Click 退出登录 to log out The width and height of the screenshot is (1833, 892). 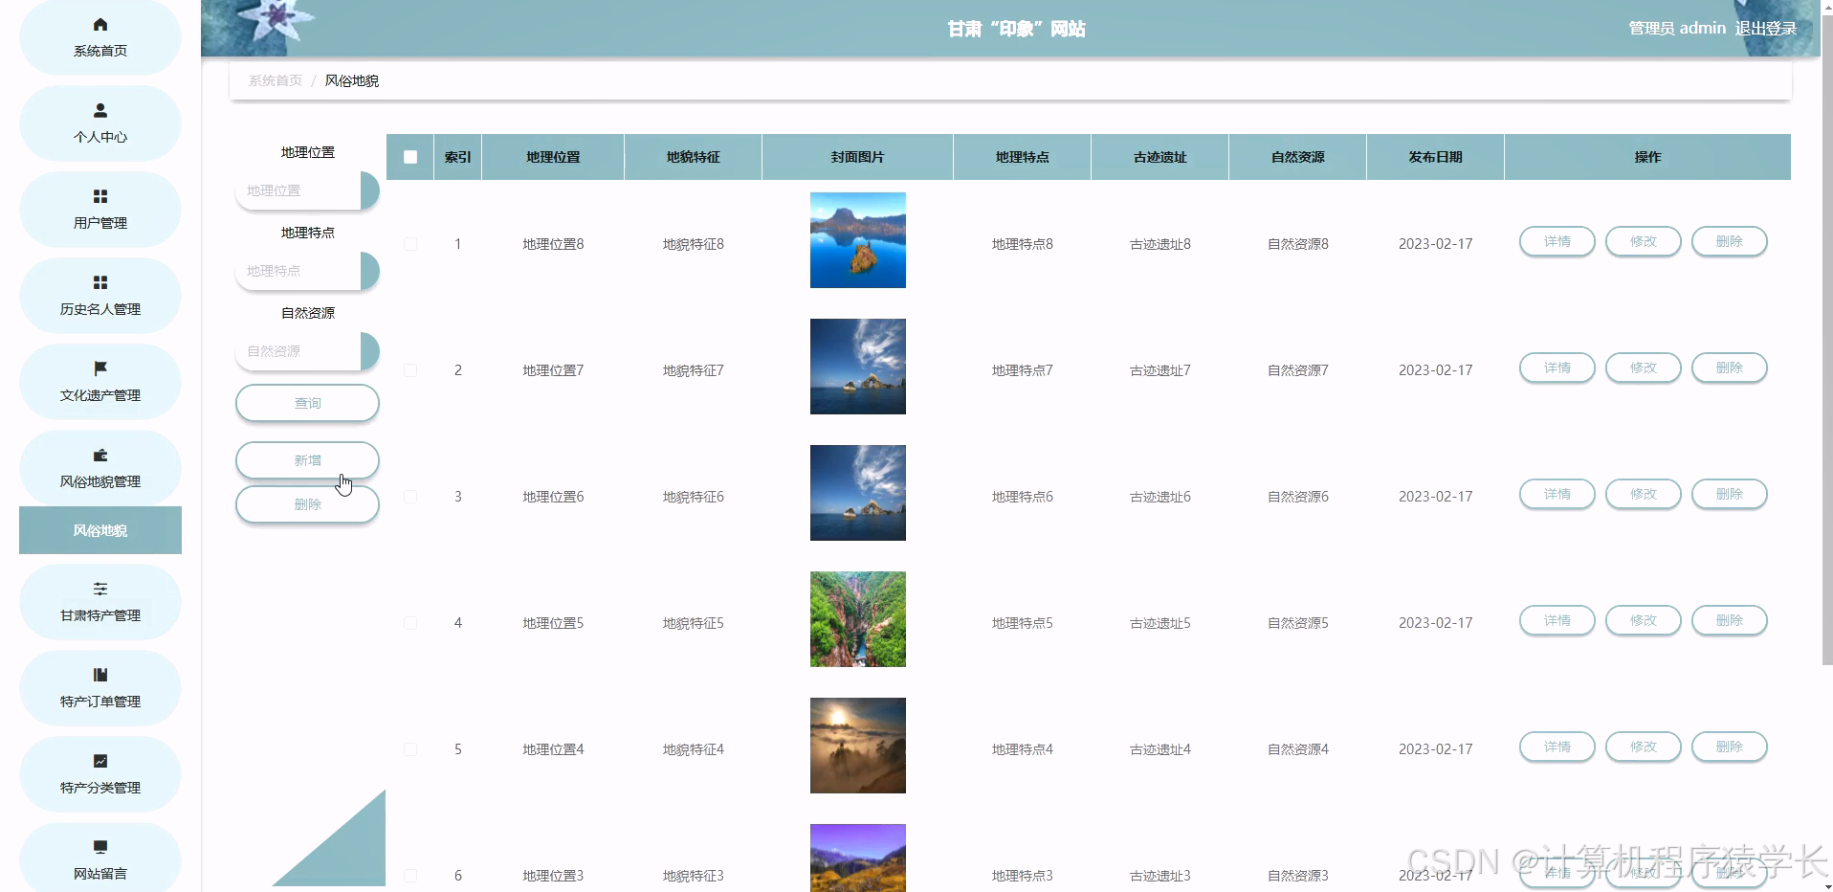(1766, 29)
